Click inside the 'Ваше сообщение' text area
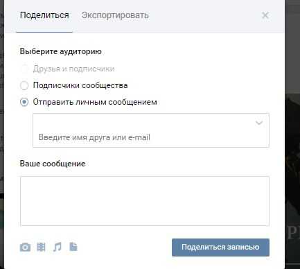300x269 pixels. click(x=145, y=201)
